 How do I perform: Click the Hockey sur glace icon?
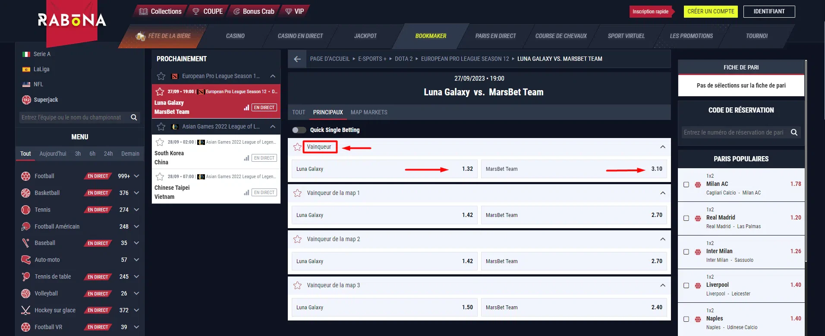pyautogui.click(x=26, y=310)
